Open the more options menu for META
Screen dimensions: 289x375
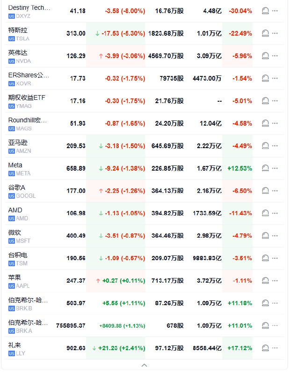pyautogui.click(x=275, y=168)
